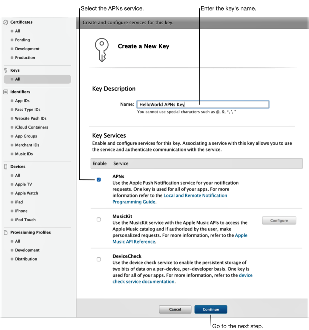Click the Configure button for MusicKit

279,220
